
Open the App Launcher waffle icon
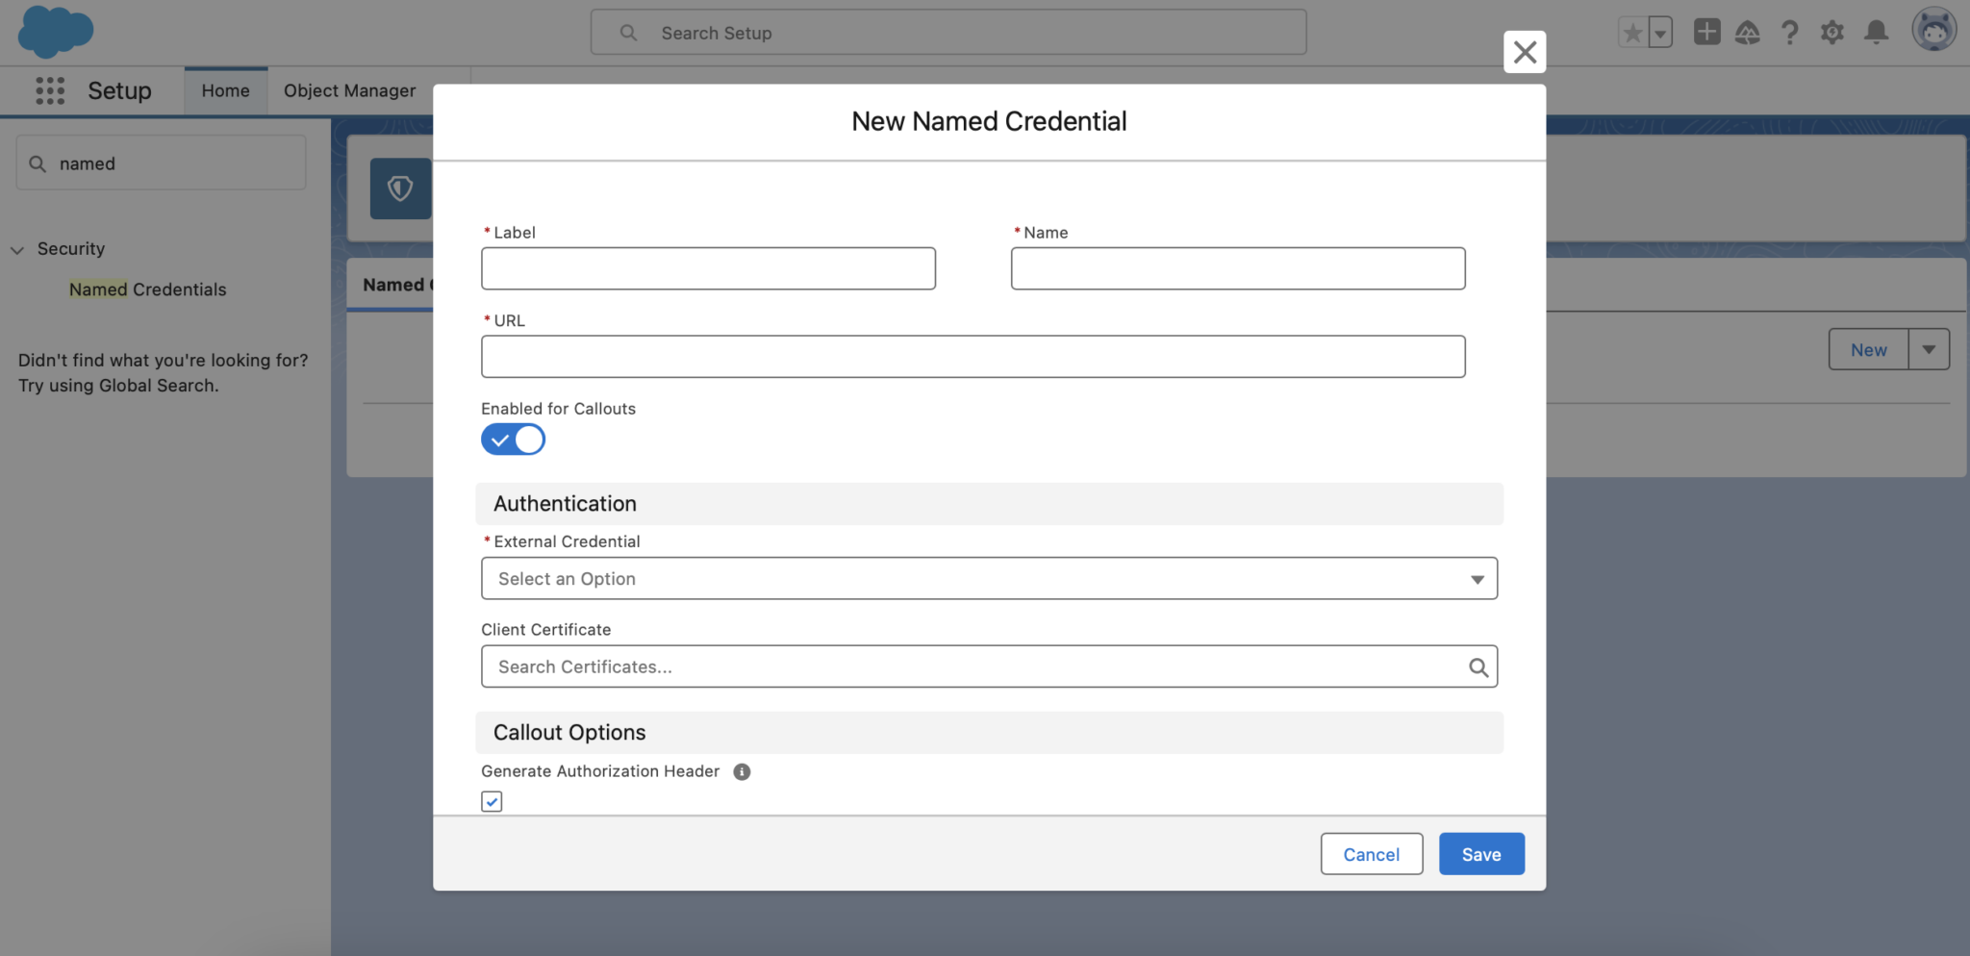(48, 90)
